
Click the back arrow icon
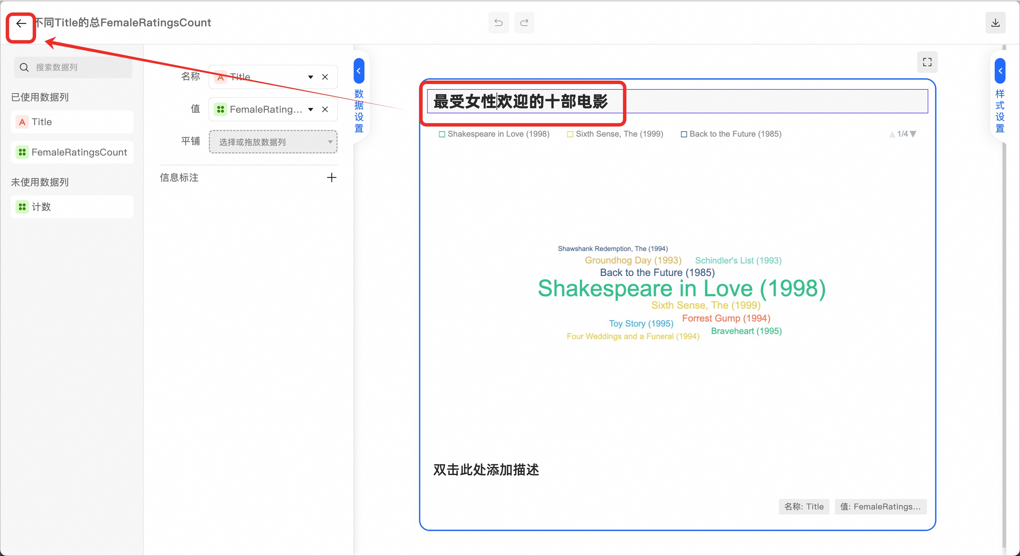point(21,24)
